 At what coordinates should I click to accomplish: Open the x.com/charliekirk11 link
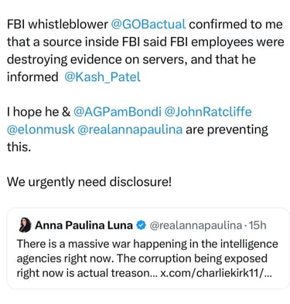216,273
